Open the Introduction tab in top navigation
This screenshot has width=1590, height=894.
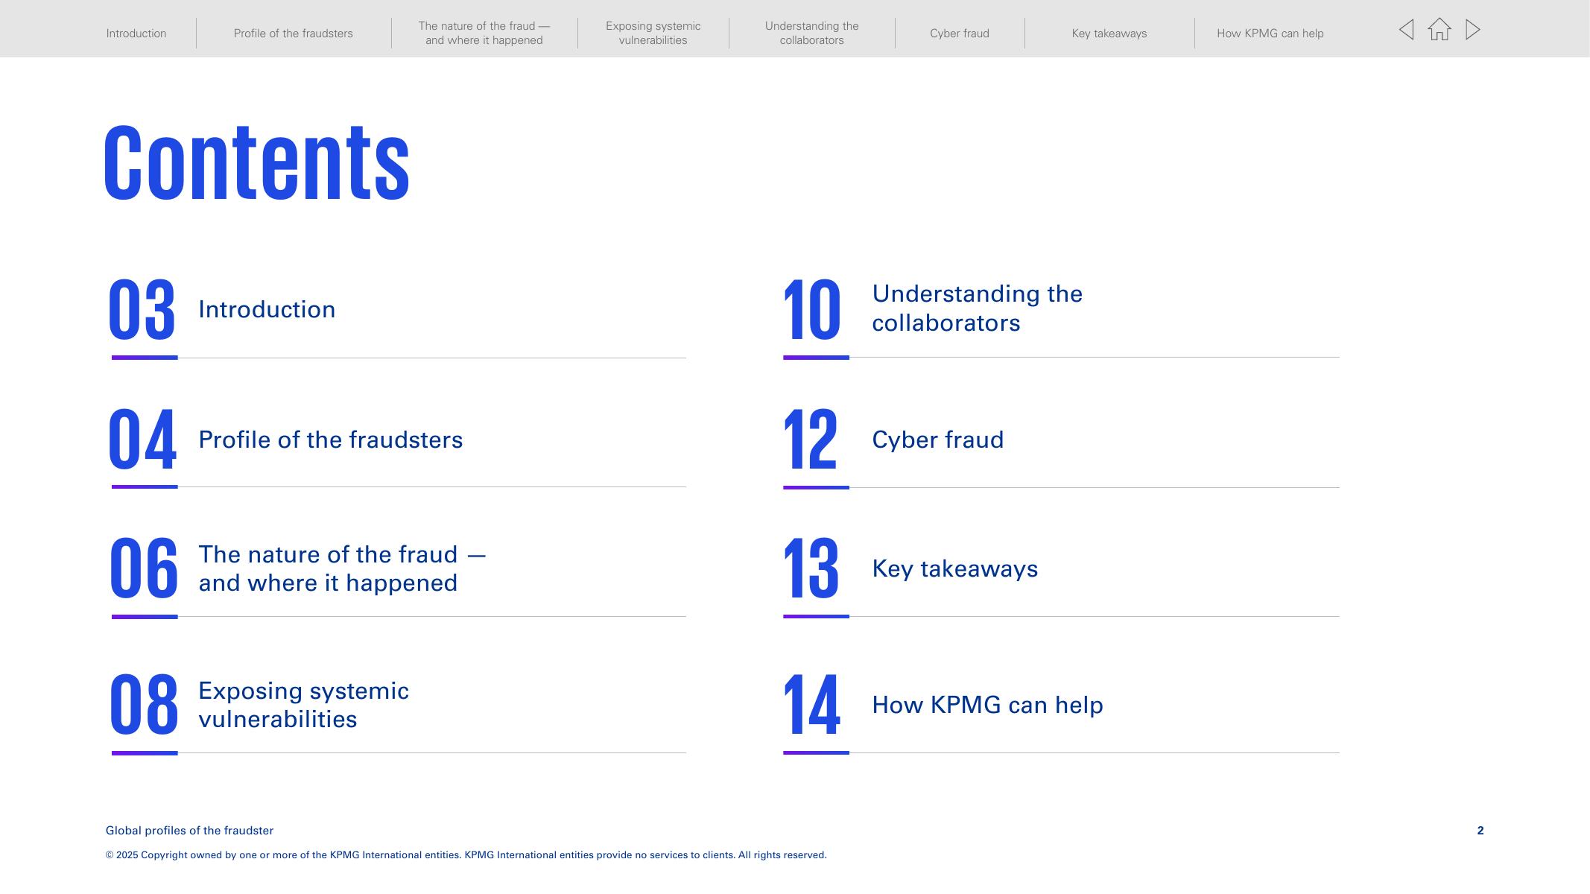click(136, 34)
